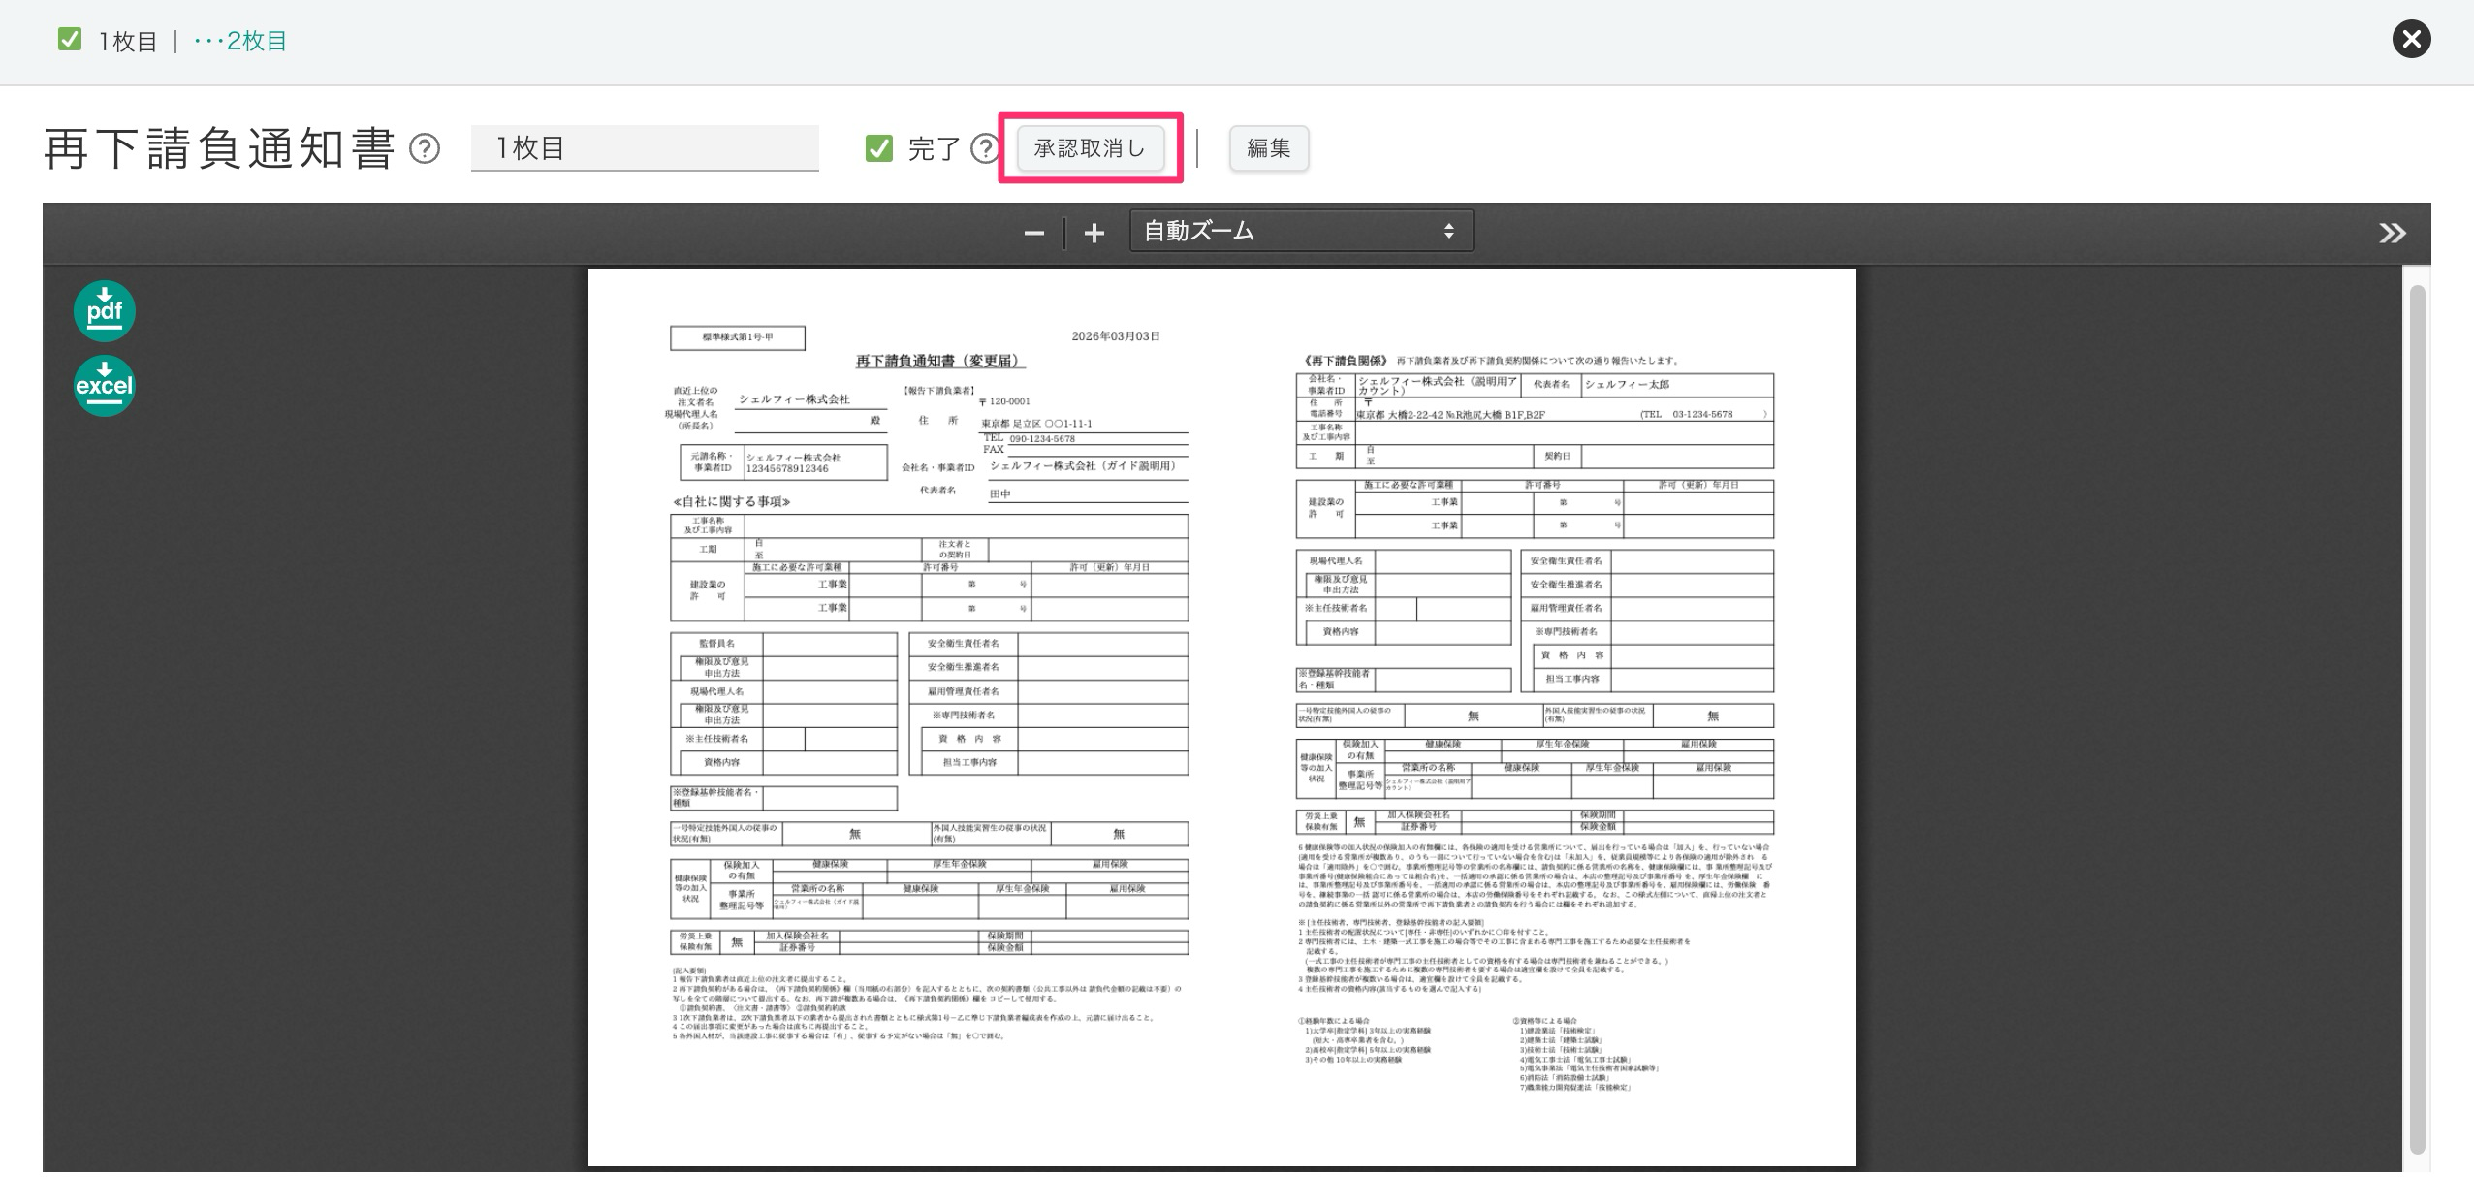
Task: Zoom in with the plus icon
Action: tap(1094, 233)
